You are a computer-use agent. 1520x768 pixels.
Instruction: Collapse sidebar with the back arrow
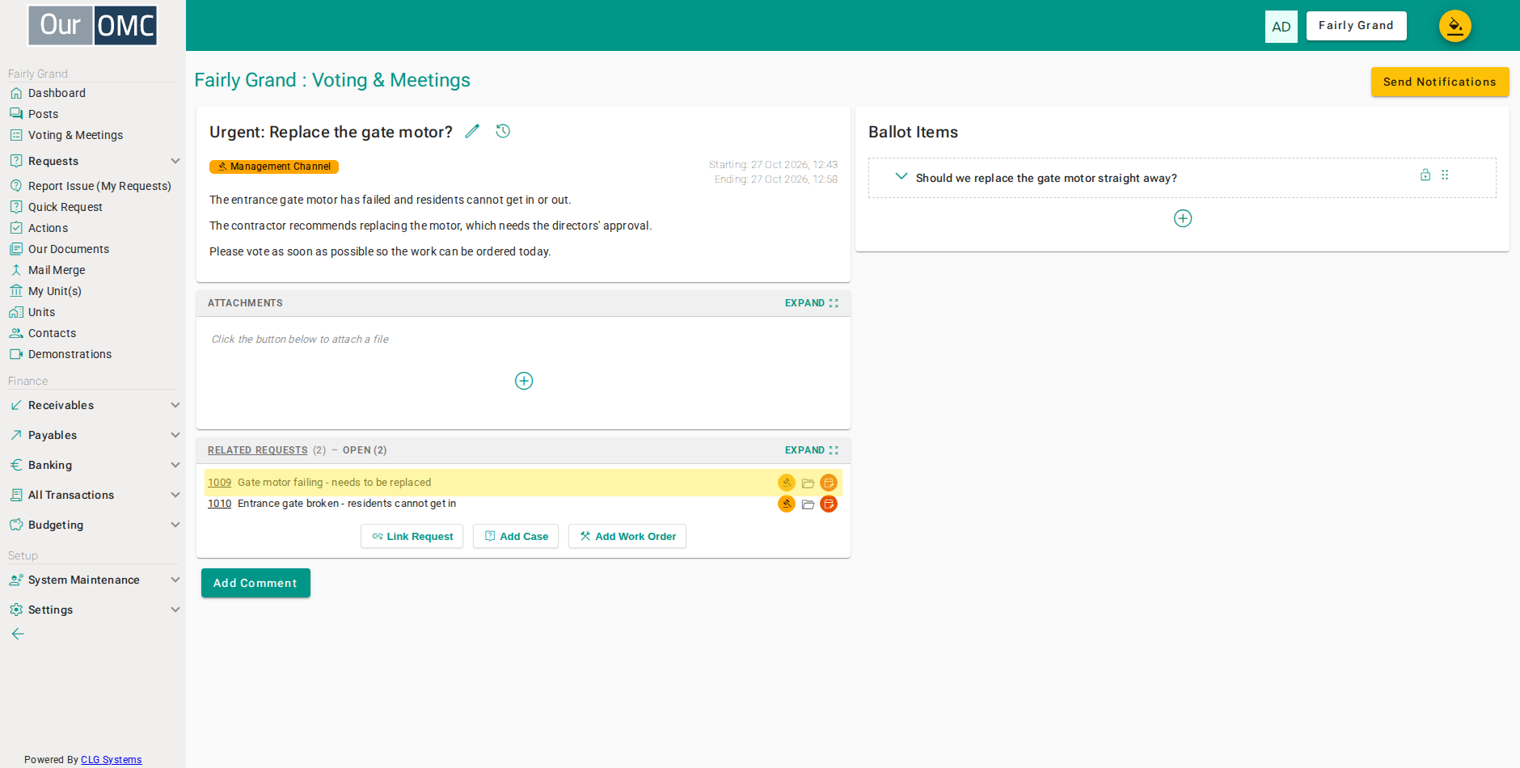pos(18,634)
